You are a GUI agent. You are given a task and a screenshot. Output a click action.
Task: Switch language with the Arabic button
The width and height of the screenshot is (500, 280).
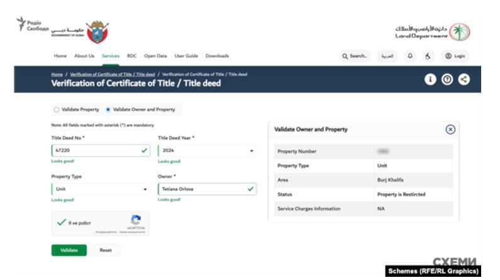(387, 56)
